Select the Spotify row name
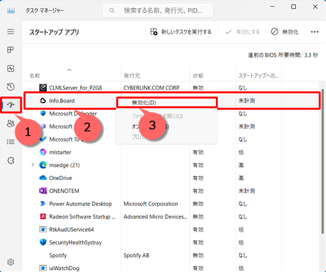This screenshot has height=272, width=326. 58,255
